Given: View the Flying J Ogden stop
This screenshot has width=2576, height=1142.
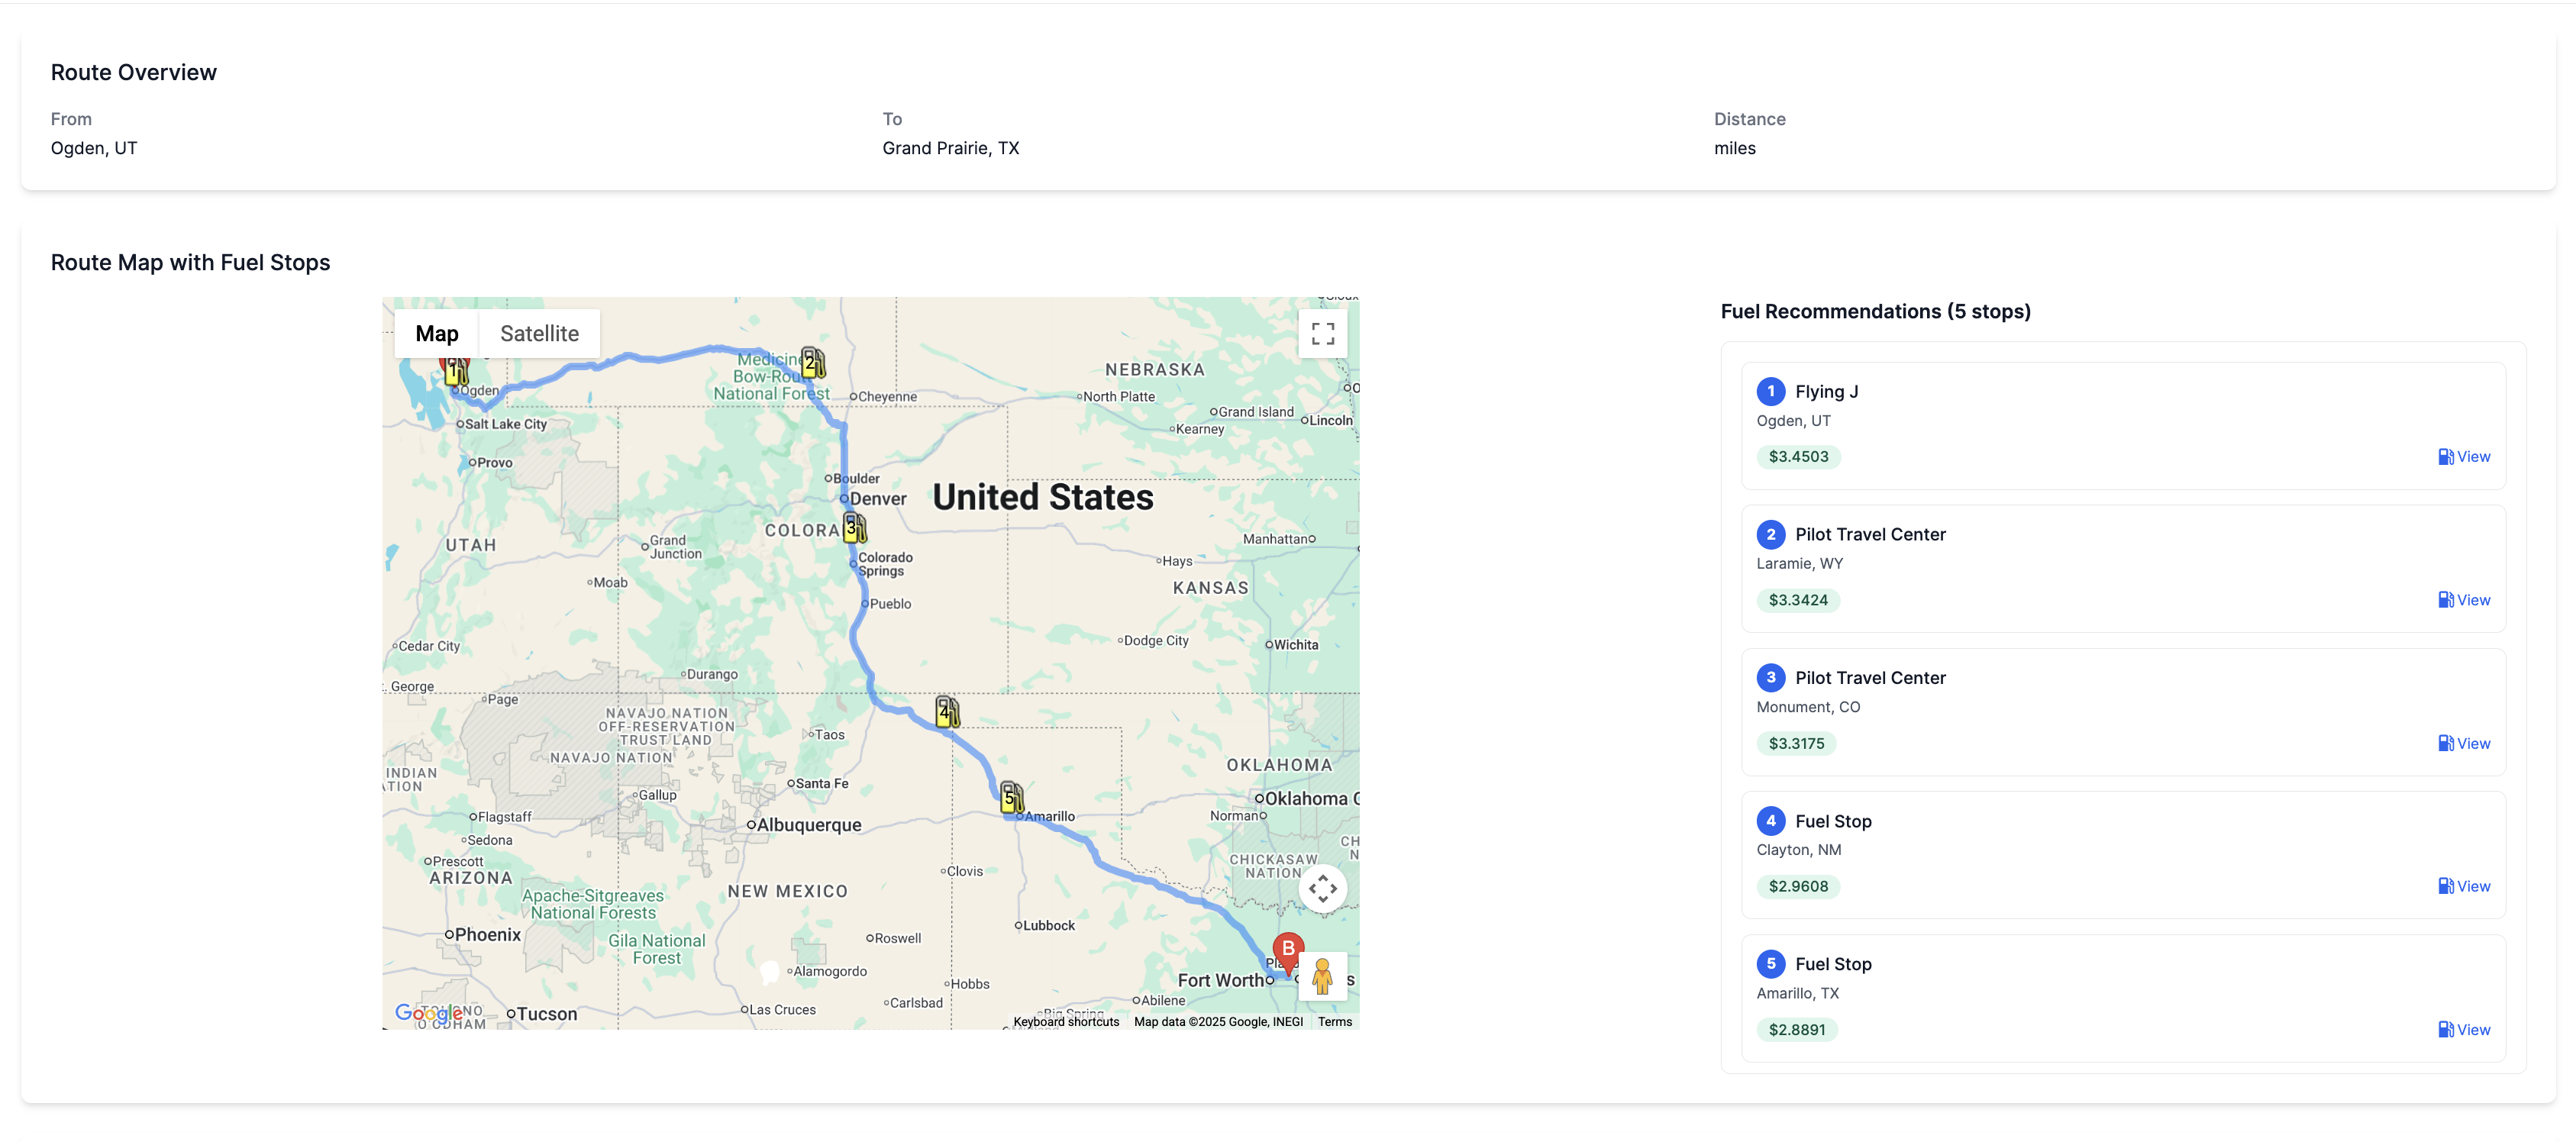Looking at the screenshot, I should pos(2464,457).
